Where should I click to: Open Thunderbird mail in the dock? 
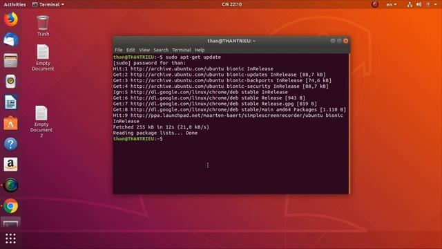tap(11, 40)
